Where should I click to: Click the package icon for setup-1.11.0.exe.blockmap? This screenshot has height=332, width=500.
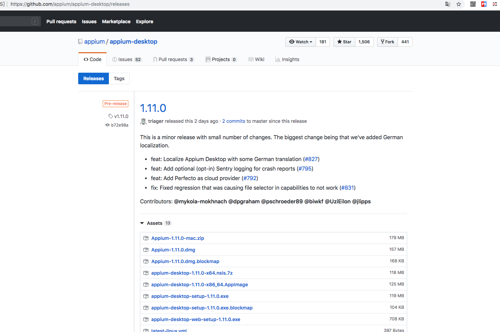tap(146, 308)
